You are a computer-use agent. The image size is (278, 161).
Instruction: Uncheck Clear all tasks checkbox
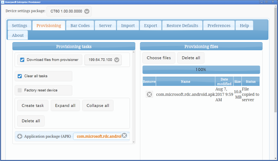click(x=20, y=76)
